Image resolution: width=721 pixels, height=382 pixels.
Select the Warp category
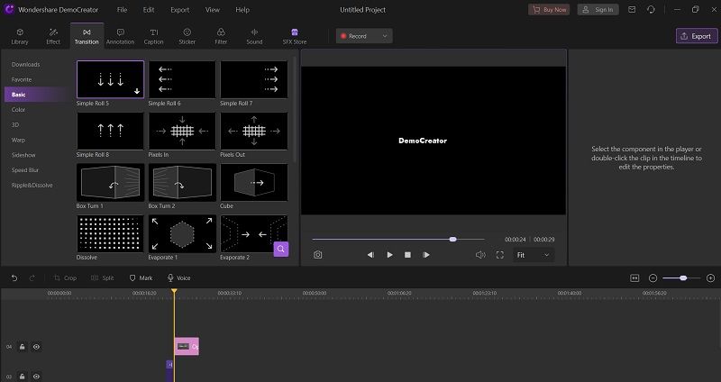click(18, 140)
